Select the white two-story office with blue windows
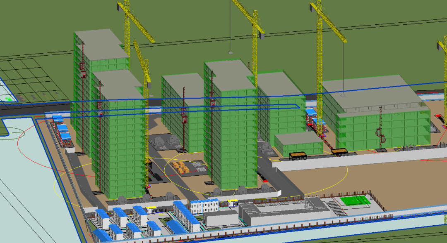The width and height of the screenshot is (447, 243). point(204,205)
